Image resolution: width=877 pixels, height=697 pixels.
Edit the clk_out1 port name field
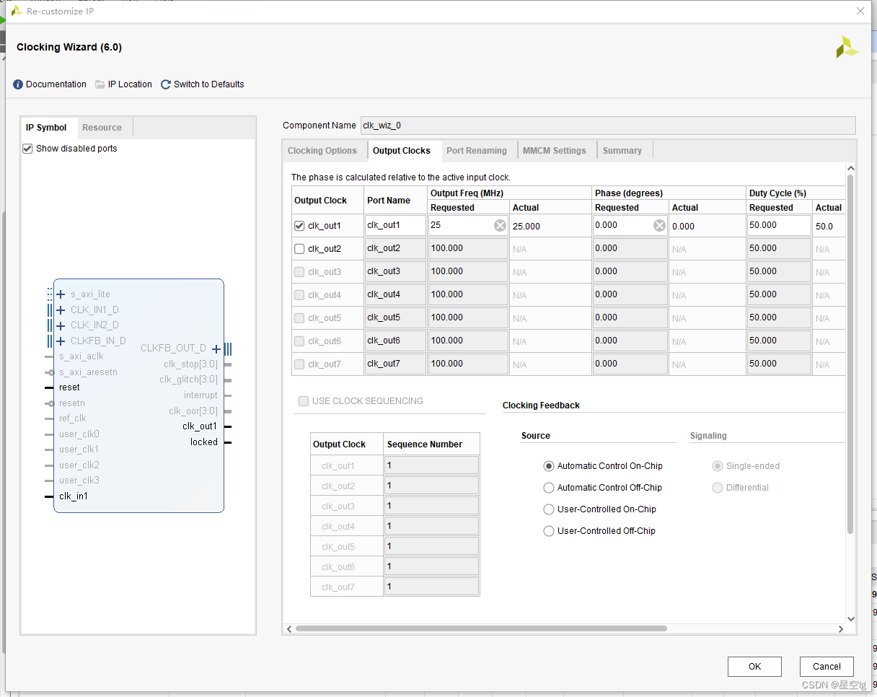395,225
